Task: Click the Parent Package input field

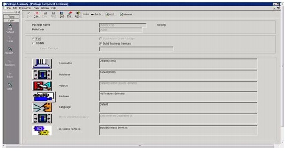Action: (136, 49)
